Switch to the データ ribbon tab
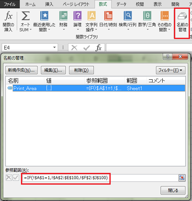The height and width of the screenshot is (201, 192). click(x=121, y=4)
